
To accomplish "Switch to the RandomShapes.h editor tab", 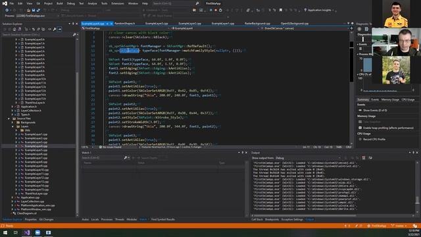I will (124, 24).
